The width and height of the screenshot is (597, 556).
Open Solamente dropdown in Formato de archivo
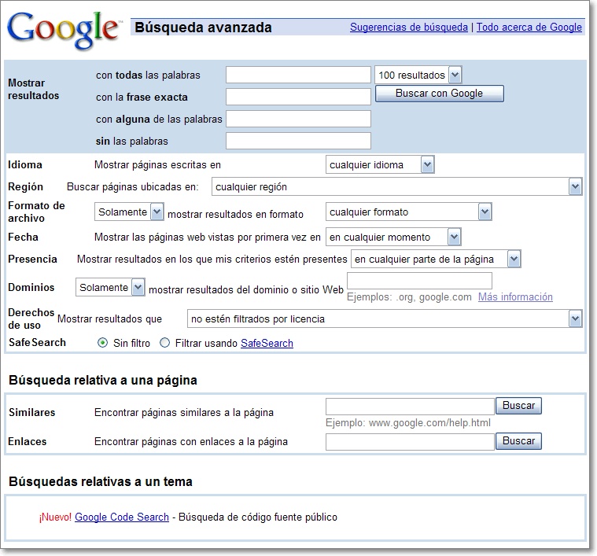(x=129, y=212)
